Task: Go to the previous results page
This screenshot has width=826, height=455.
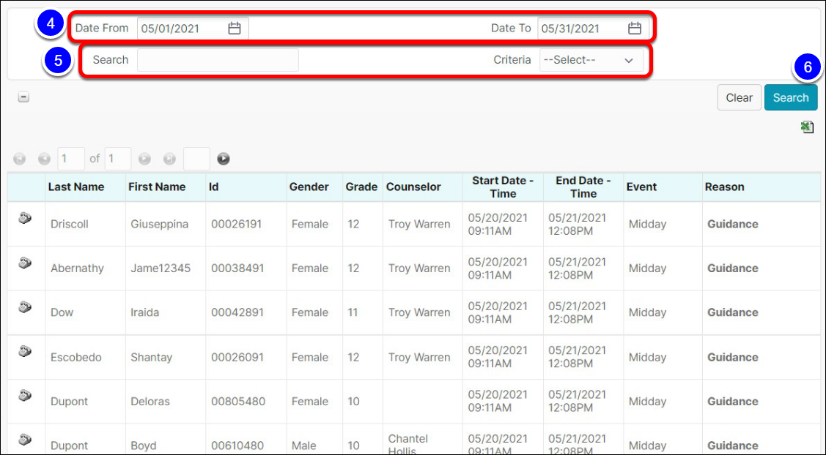Action: (44, 159)
